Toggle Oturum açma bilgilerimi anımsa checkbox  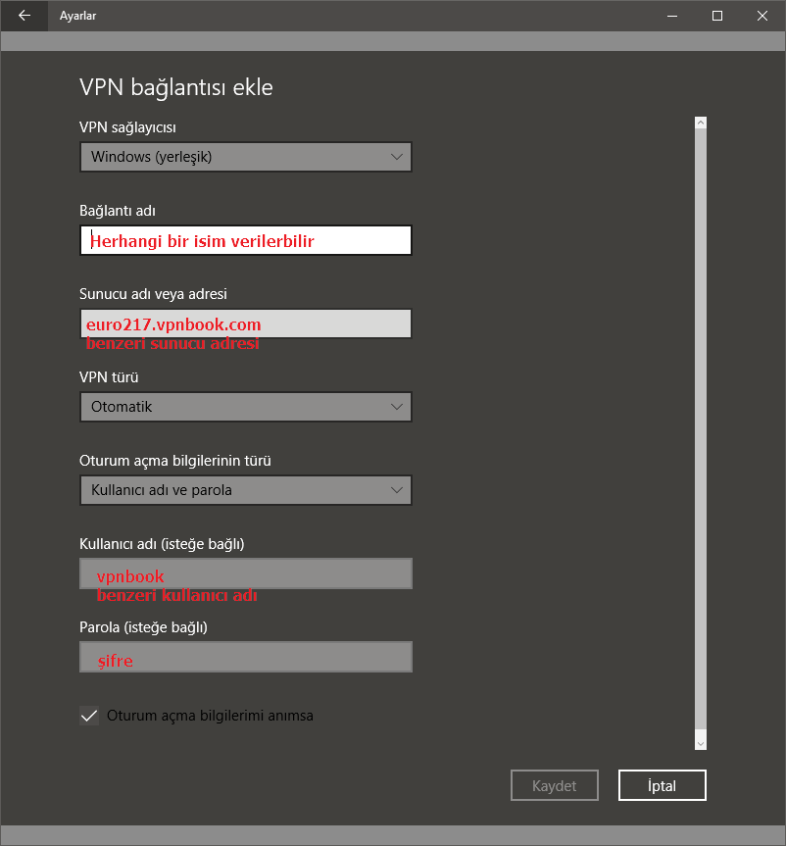tap(89, 716)
